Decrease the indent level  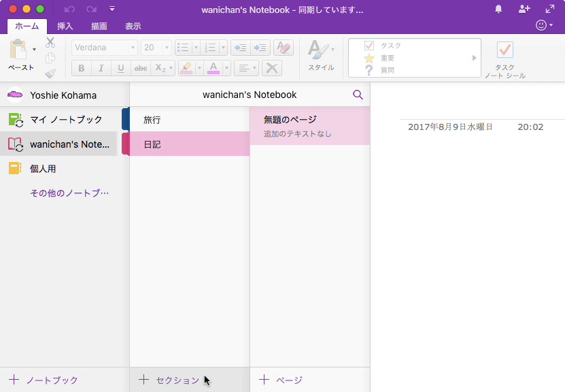click(x=240, y=48)
